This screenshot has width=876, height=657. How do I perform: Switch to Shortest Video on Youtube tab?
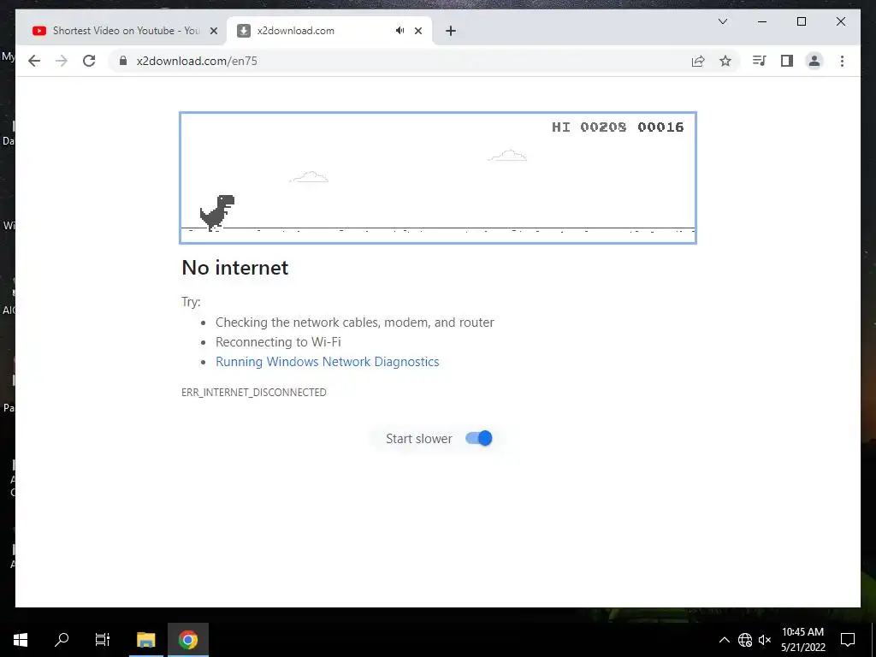(x=121, y=31)
